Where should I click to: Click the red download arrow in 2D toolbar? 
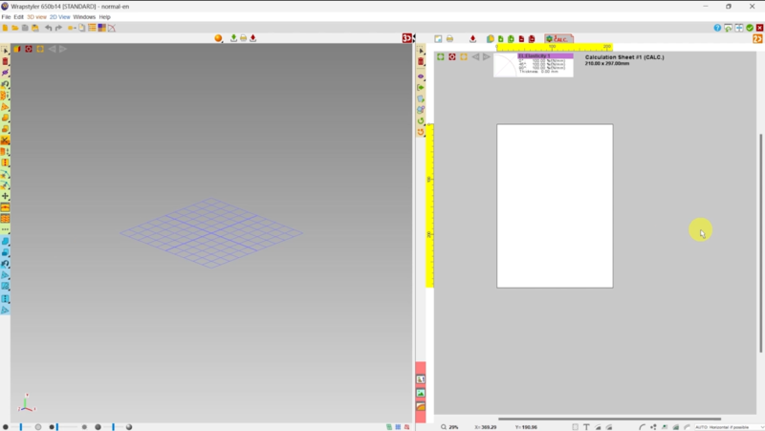point(472,39)
